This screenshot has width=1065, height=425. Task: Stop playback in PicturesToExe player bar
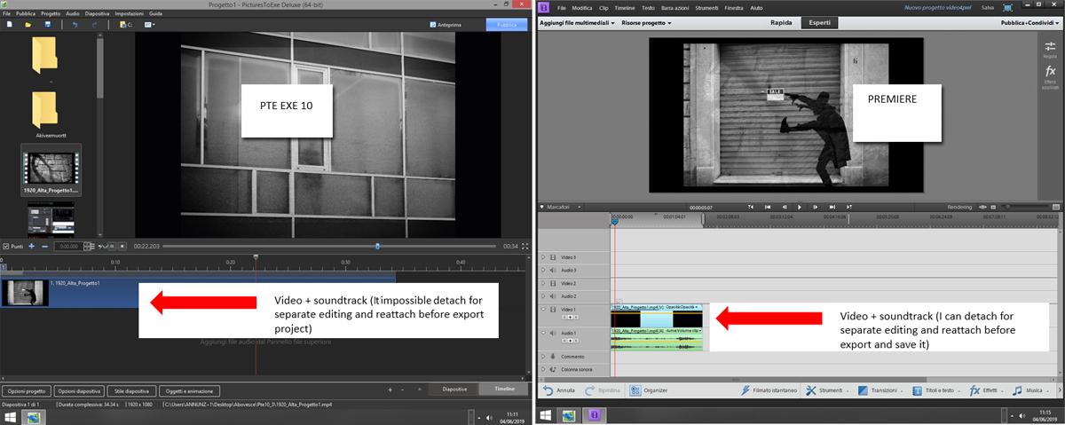[x=124, y=246]
